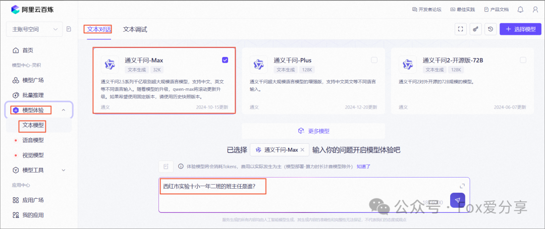This screenshot has height=229, width=545.
Task: Open 模型广场 in the sidebar
Action: (x=33, y=80)
